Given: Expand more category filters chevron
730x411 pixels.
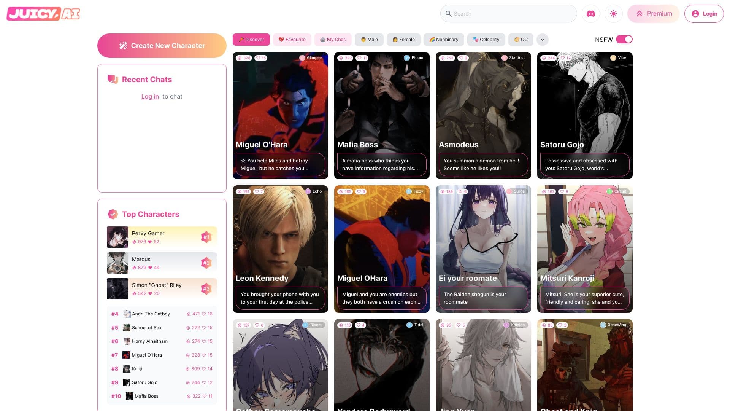Looking at the screenshot, I should [x=543, y=40].
